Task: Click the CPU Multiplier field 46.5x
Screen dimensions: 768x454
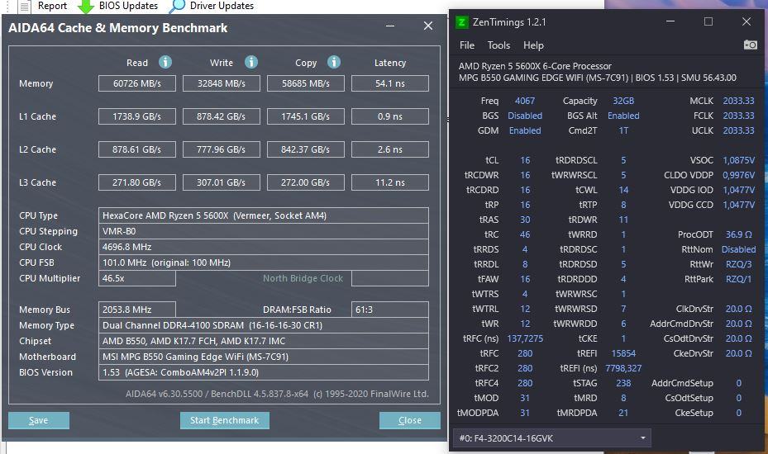Action: click(137, 278)
